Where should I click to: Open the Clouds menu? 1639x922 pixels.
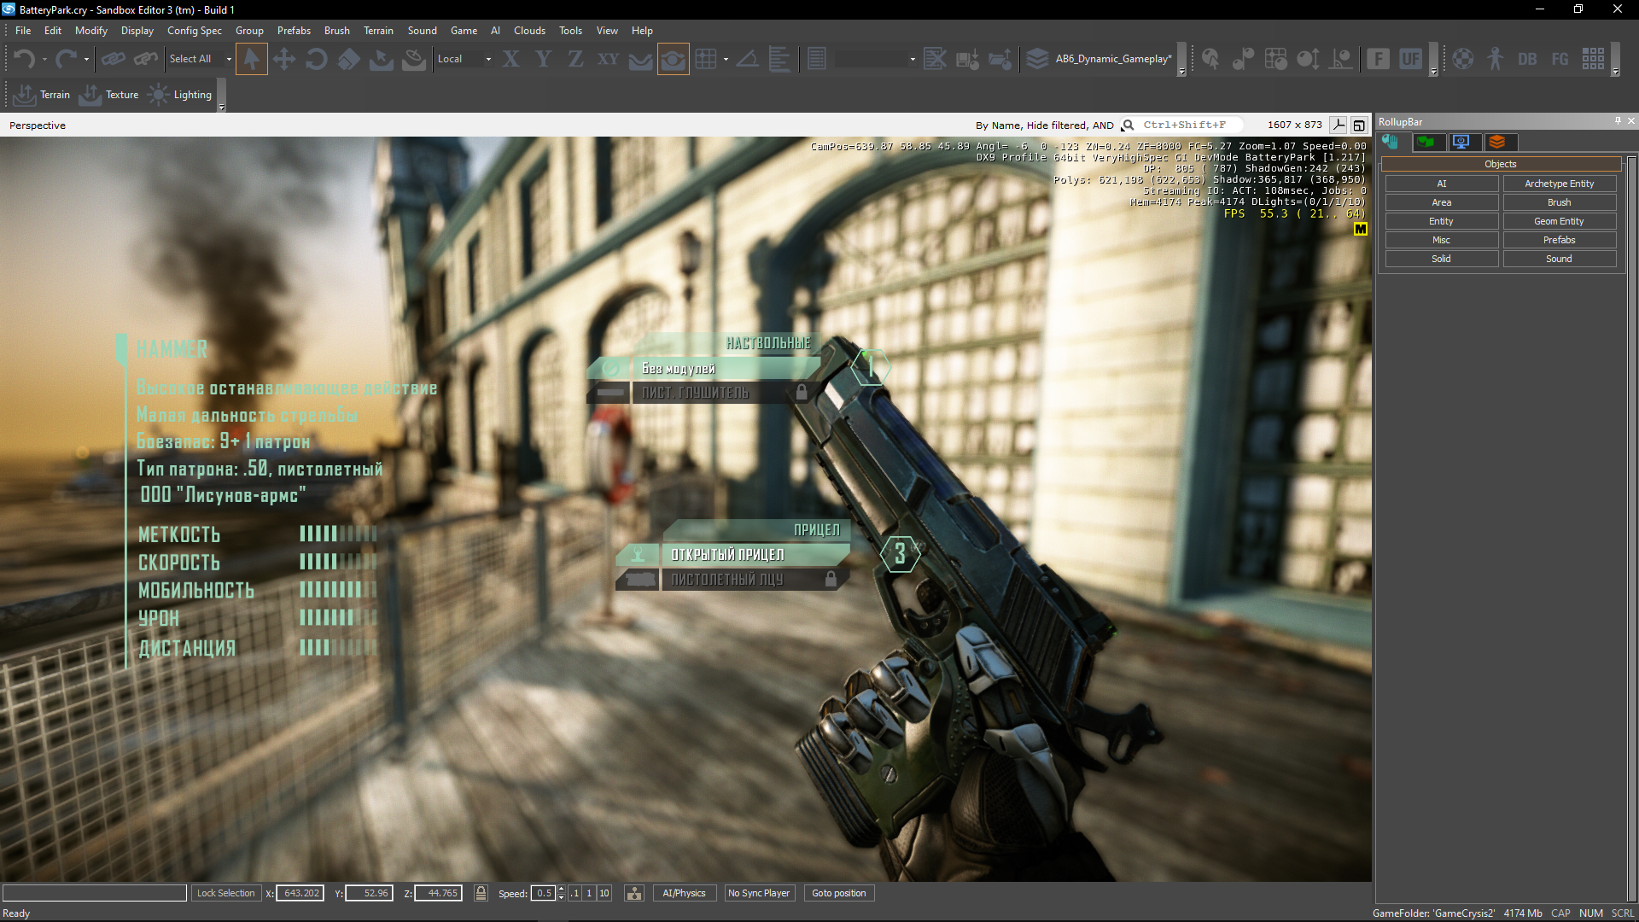pos(529,30)
